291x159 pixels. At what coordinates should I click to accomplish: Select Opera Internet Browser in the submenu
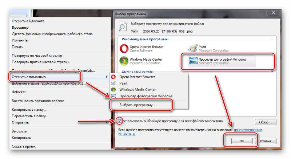(x=137, y=77)
